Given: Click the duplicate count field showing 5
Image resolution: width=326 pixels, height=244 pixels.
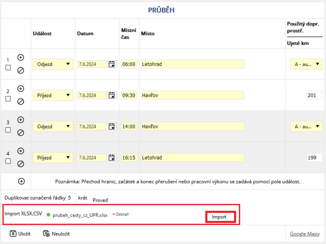Looking at the screenshot, I should point(72,198).
